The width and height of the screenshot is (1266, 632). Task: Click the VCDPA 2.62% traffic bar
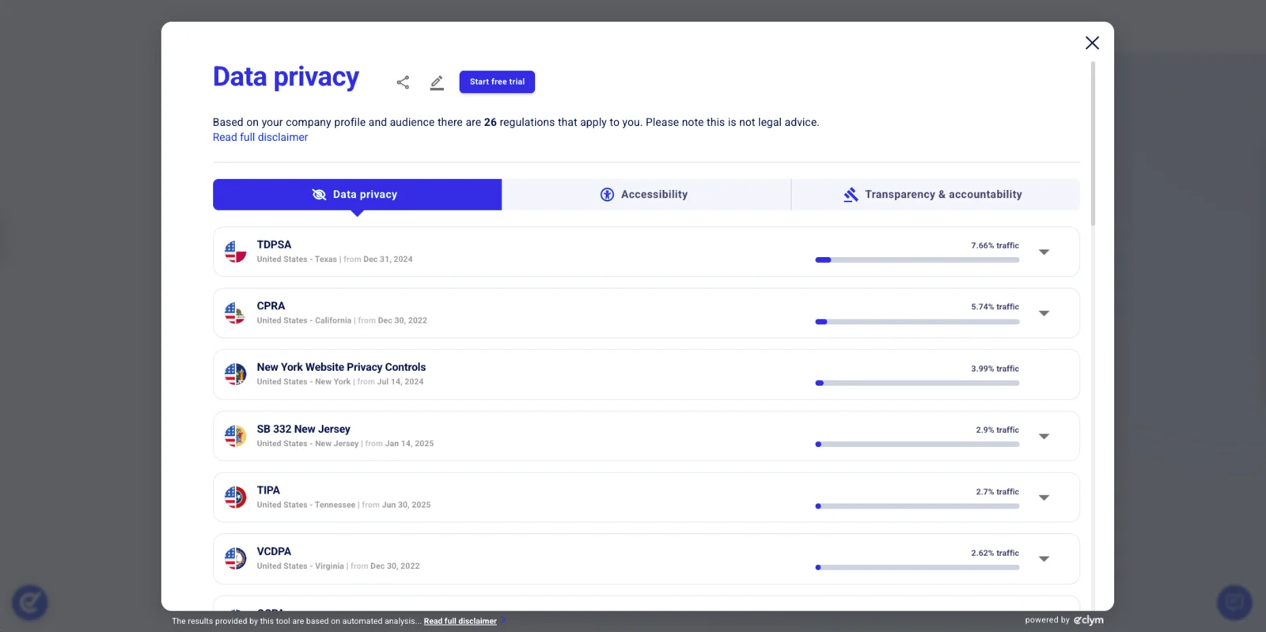917,567
